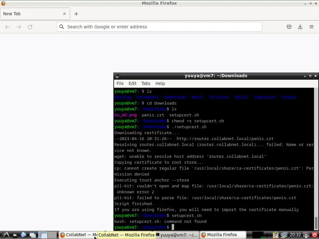Click show desktop icon in taskbar
319x239 pixels.
click(32, 235)
